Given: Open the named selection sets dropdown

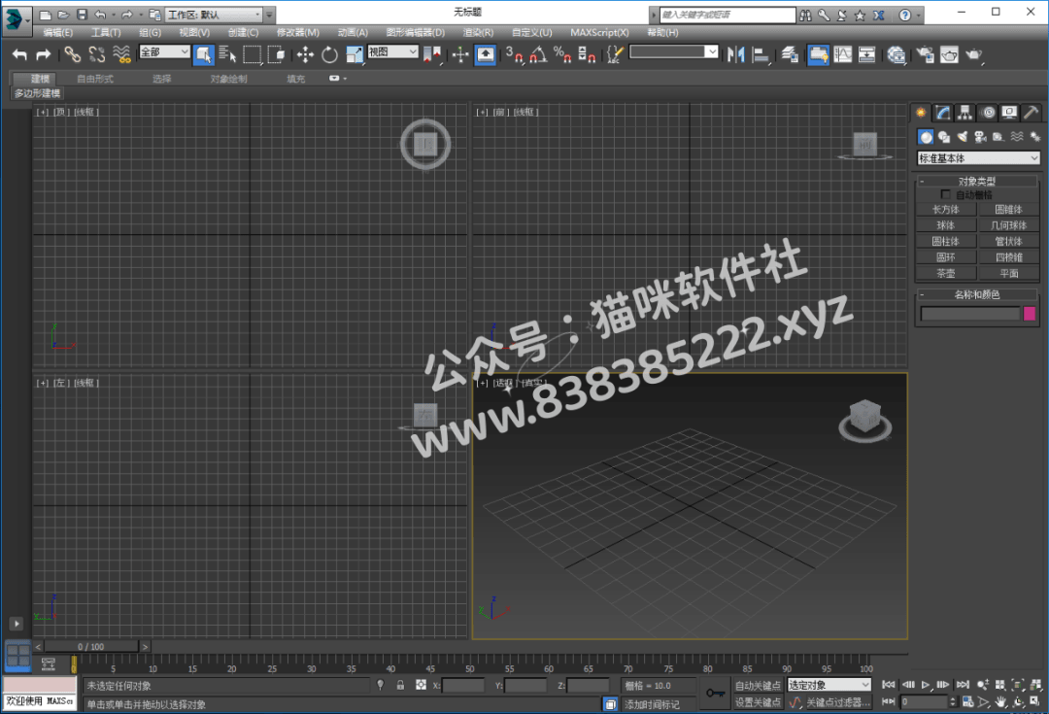Looking at the screenshot, I should pyautogui.click(x=674, y=51).
